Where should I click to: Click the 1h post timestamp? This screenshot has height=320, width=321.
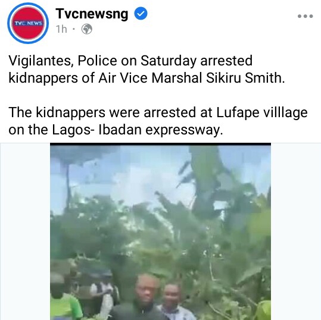coord(61,29)
